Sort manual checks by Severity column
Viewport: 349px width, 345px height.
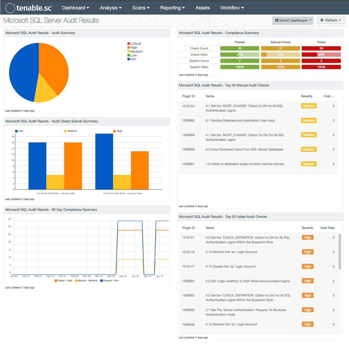[307, 96]
